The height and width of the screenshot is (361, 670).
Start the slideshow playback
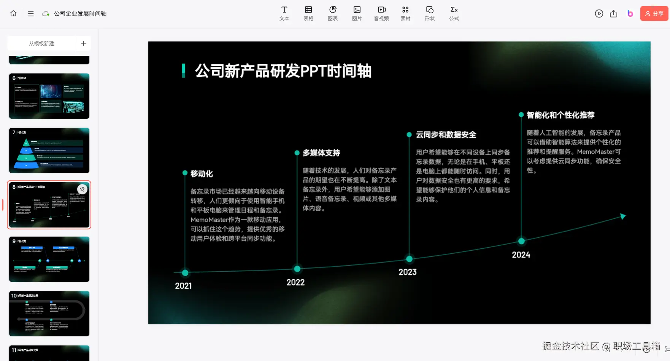[599, 14]
